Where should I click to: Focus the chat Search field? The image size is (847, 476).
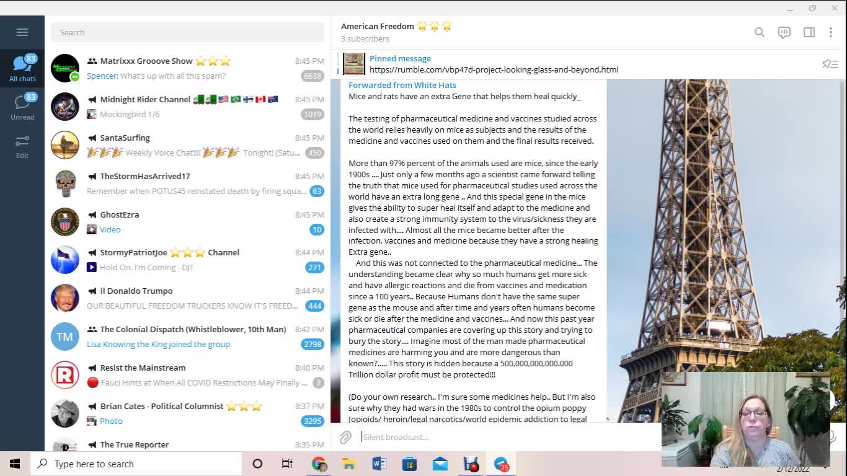pyautogui.click(x=187, y=32)
